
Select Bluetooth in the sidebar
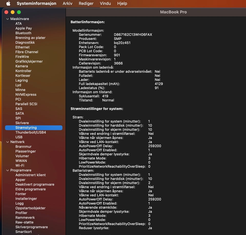[23, 33]
